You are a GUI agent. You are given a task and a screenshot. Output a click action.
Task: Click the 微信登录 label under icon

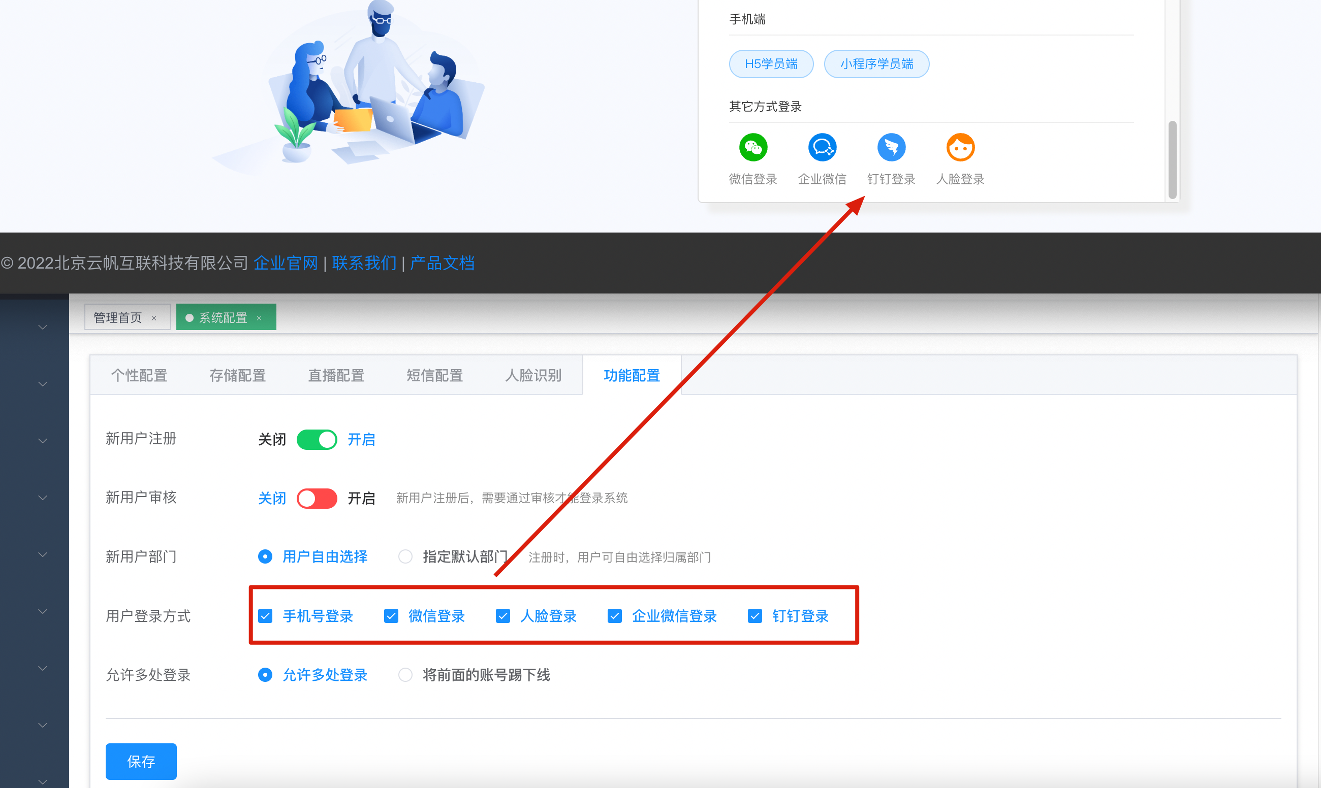click(753, 179)
